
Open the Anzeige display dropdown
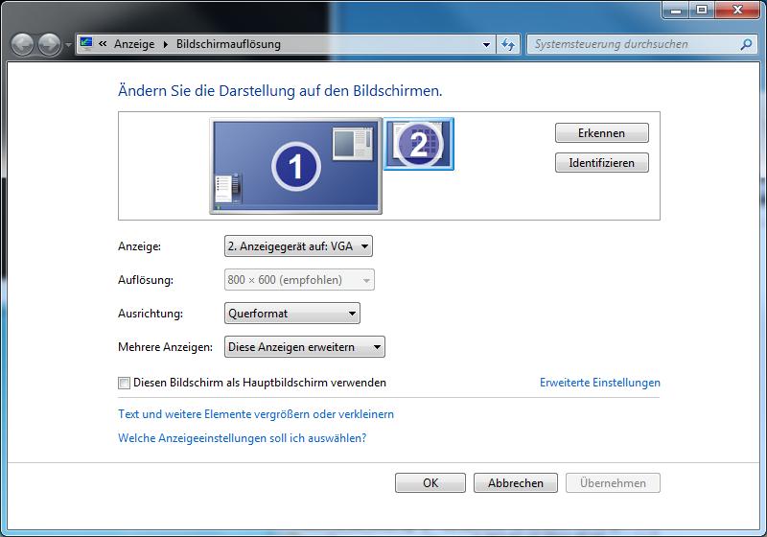point(298,246)
